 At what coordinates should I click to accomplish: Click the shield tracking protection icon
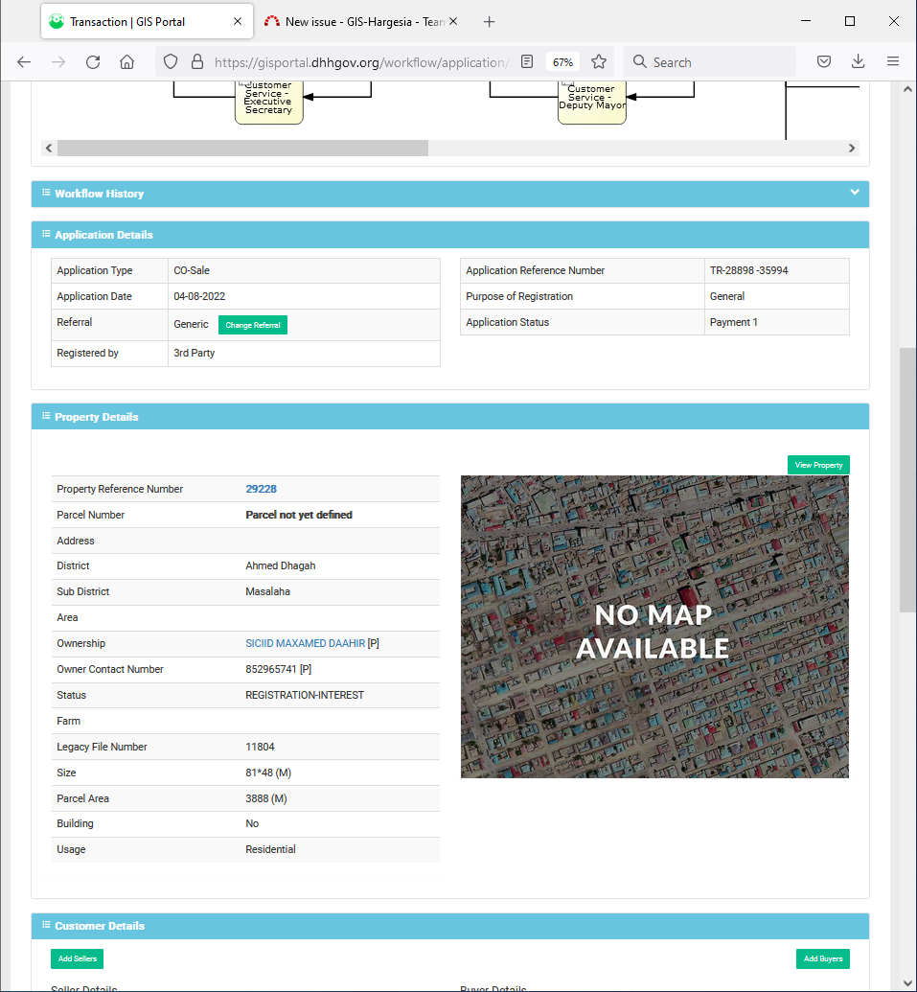(171, 62)
